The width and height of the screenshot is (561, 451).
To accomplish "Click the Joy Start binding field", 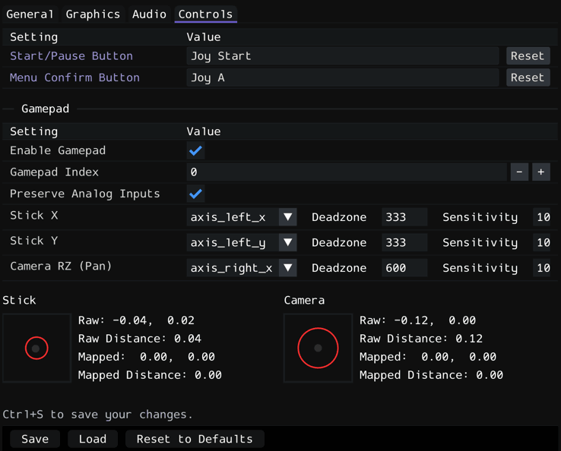I will click(x=342, y=56).
